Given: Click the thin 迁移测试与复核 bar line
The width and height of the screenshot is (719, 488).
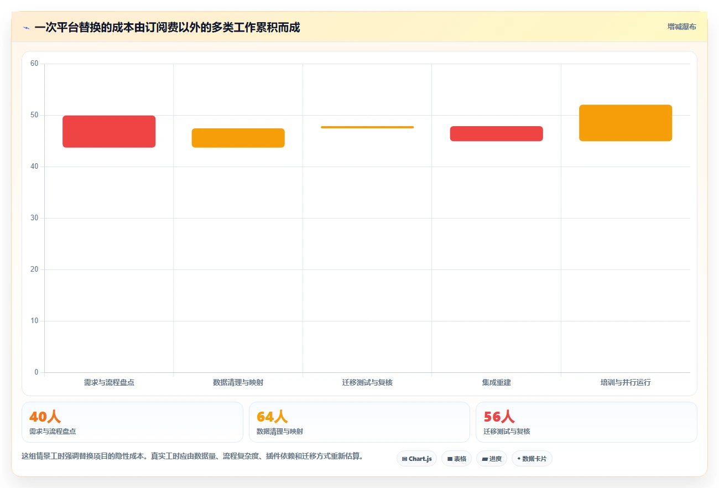Looking at the screenshot, I should click(367, 127).
